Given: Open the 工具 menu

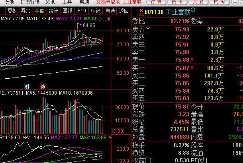Looking at the screenshot, I should pos(67,2).
